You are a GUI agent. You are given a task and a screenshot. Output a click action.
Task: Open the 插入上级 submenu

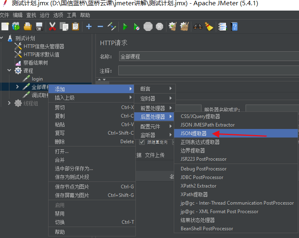91,98
